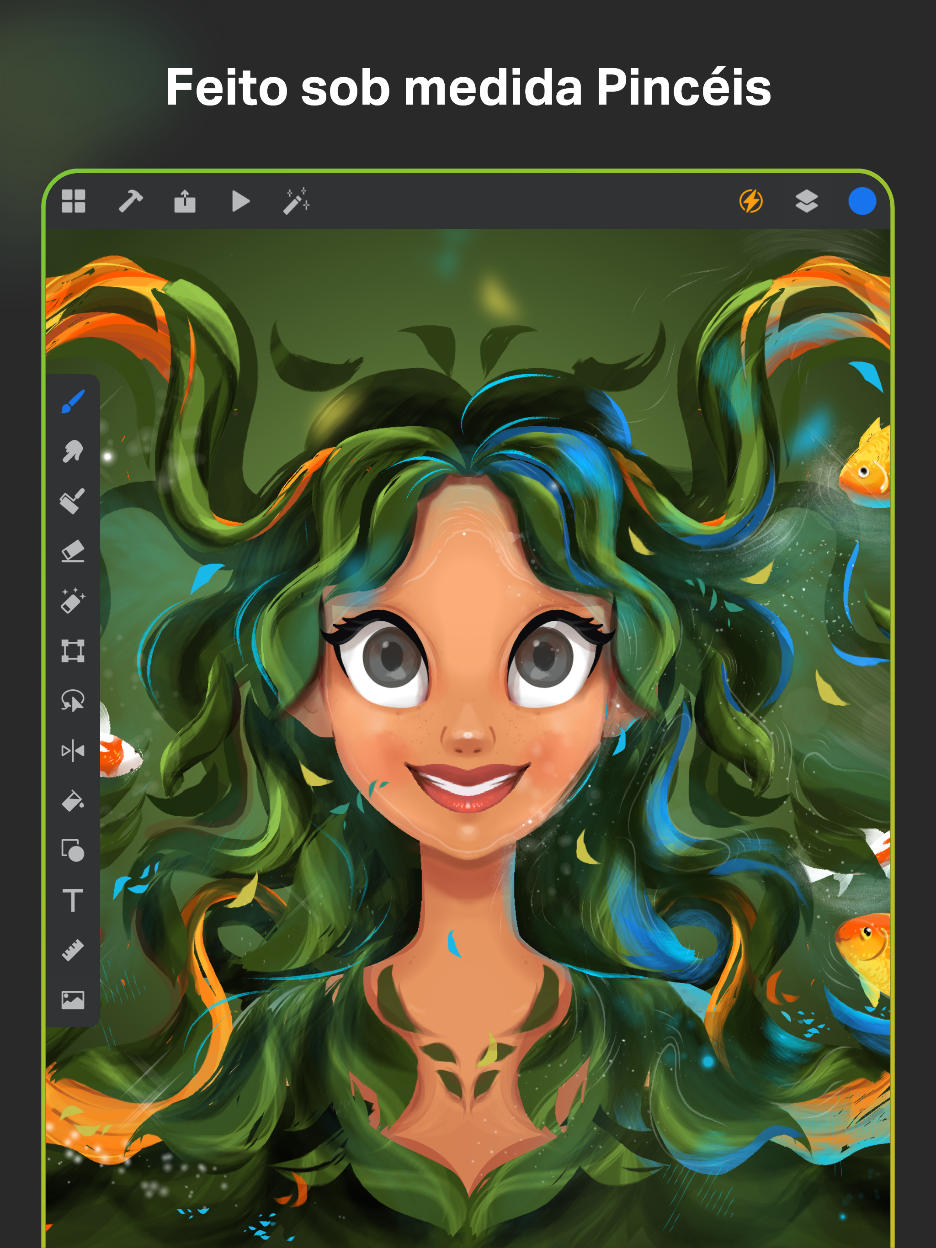Screen dimensions: 936x1248
Task: Choose the sparkle eraser tool
Action: click(x=73, y=601)
